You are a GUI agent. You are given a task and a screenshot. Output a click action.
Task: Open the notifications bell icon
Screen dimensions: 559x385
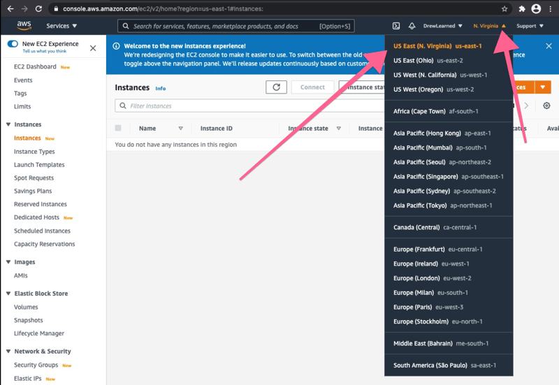pos(412,26)
